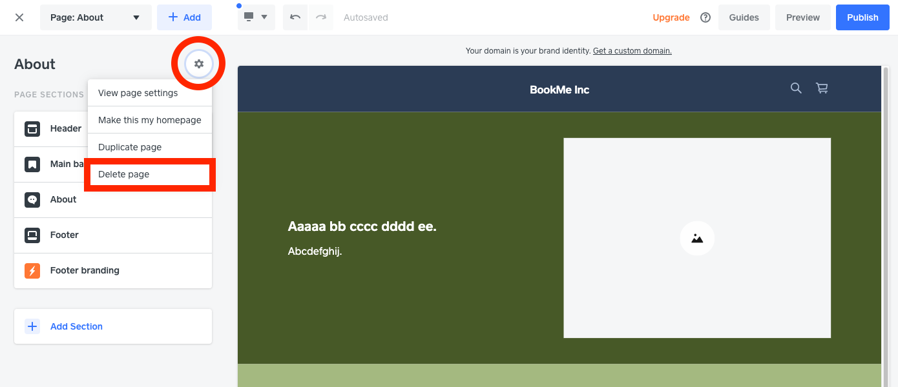Screen dimensions: 898x387
Task: Click the undo arrow icon
Action: 295,17
